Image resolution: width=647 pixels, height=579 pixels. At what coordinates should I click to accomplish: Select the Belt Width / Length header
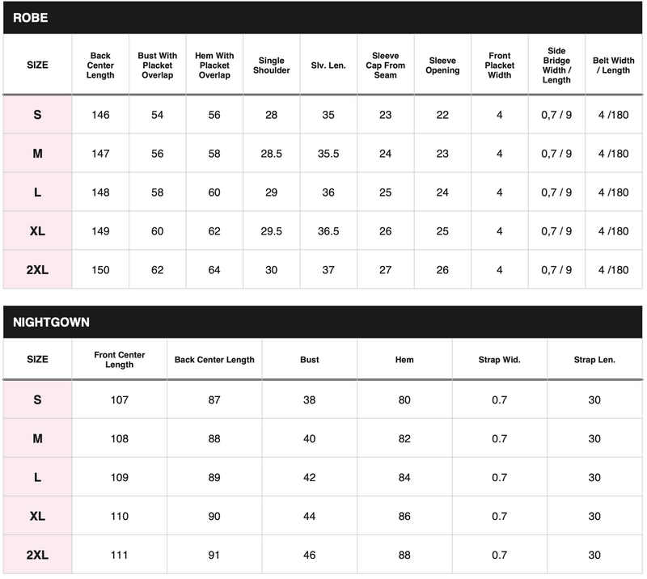[x=614, y=66]
